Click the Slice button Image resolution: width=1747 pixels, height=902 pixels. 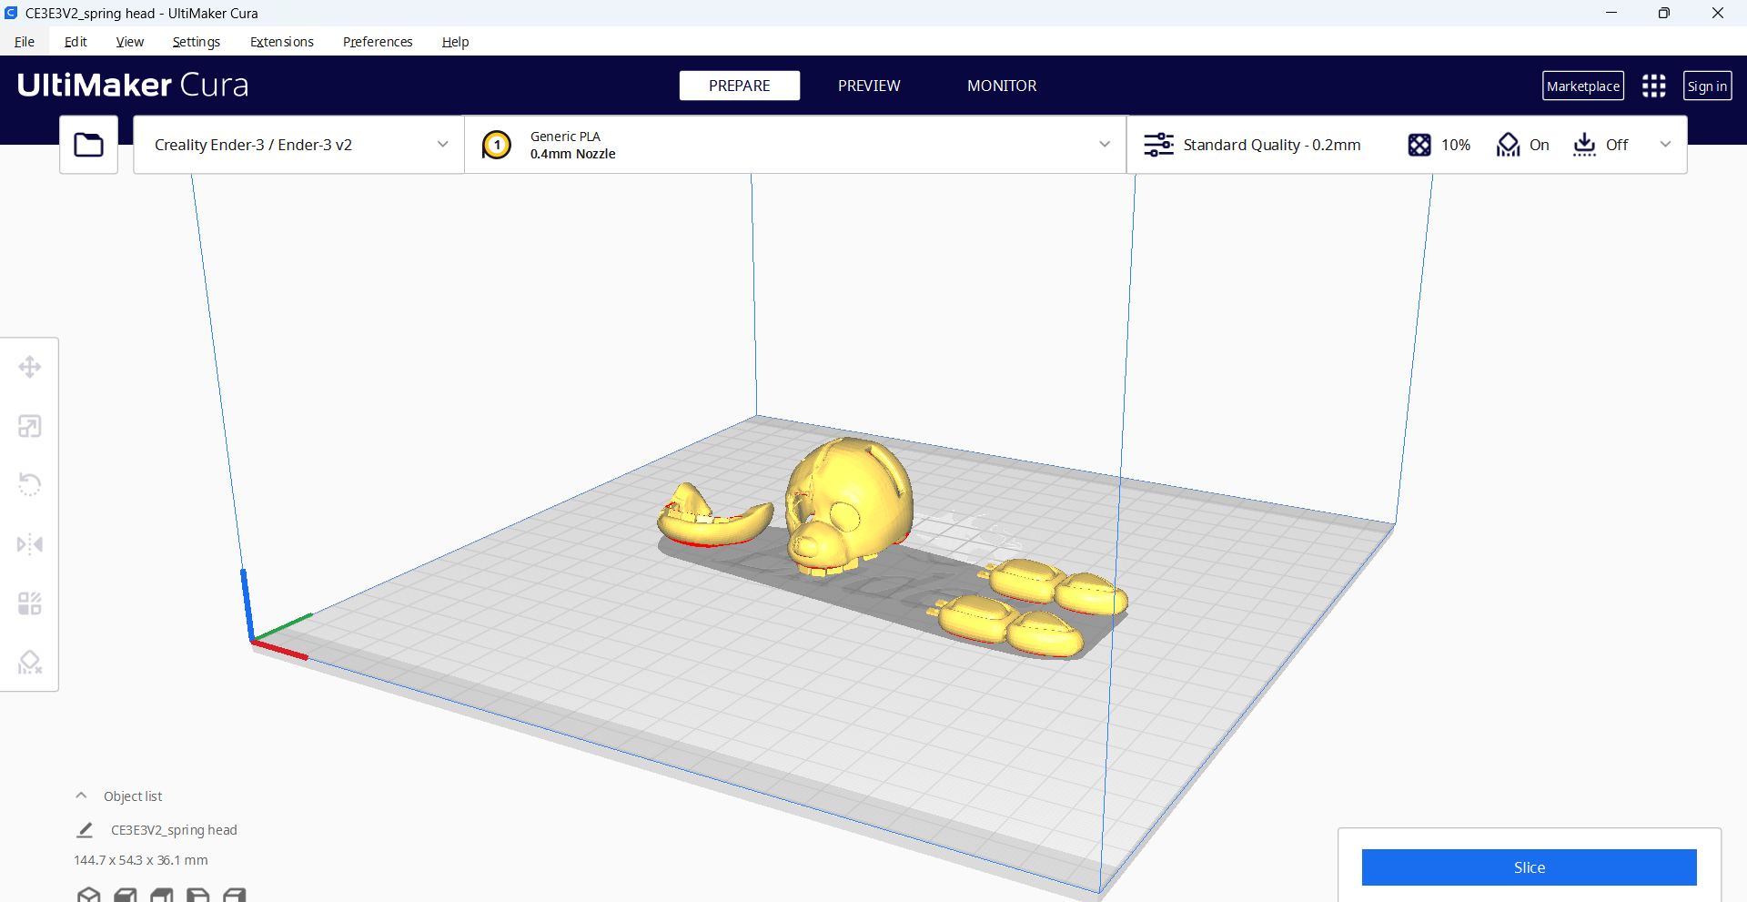coord(1529,867)
